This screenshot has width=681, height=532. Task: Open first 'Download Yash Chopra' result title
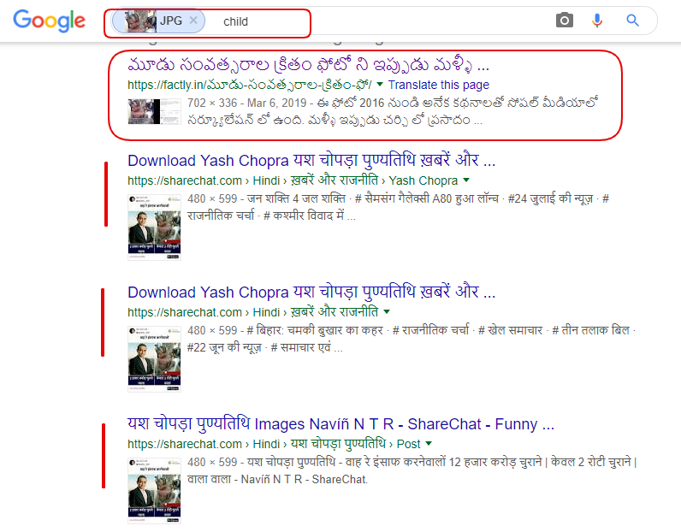point(311,160)
